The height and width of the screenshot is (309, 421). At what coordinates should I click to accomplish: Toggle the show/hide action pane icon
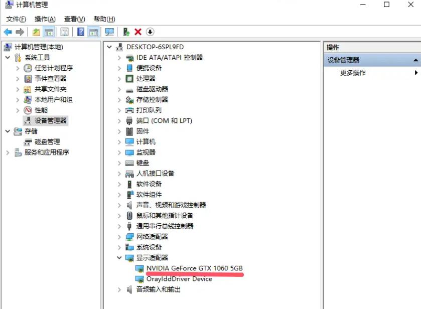(x=94, y=32)
